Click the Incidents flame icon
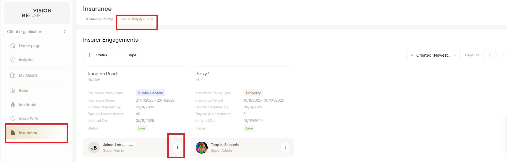This screenshot has height=162, width=507. (13, 105)
